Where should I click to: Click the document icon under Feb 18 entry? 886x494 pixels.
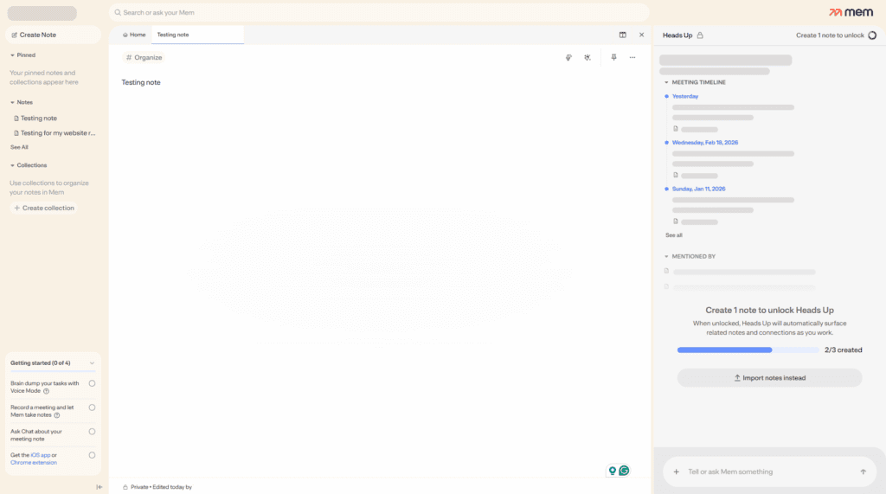(675, 176)
